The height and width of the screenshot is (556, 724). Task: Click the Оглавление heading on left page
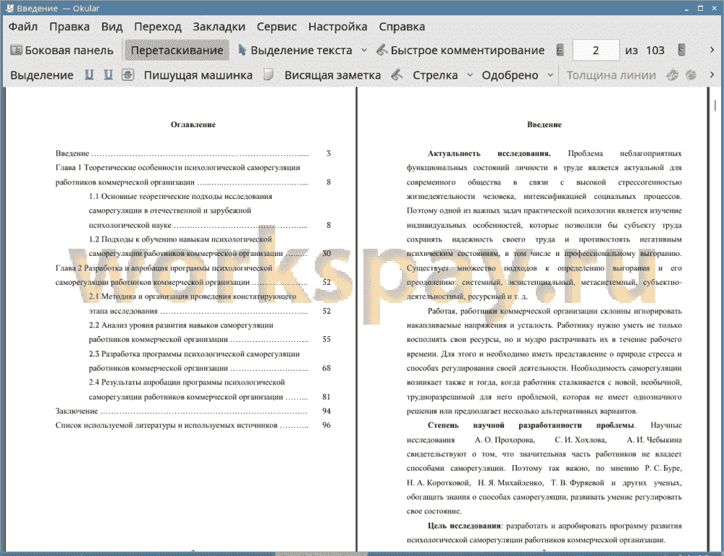point(193,124)
